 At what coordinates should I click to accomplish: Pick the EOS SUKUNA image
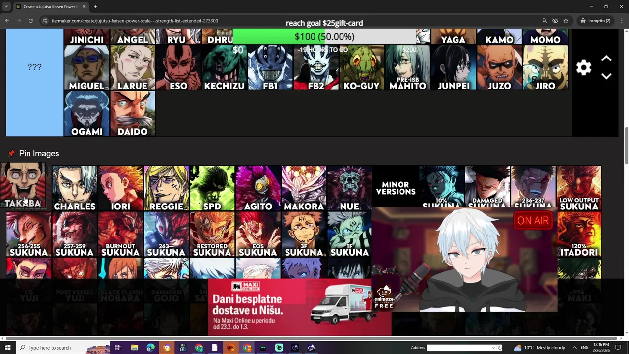click(258, 235)
